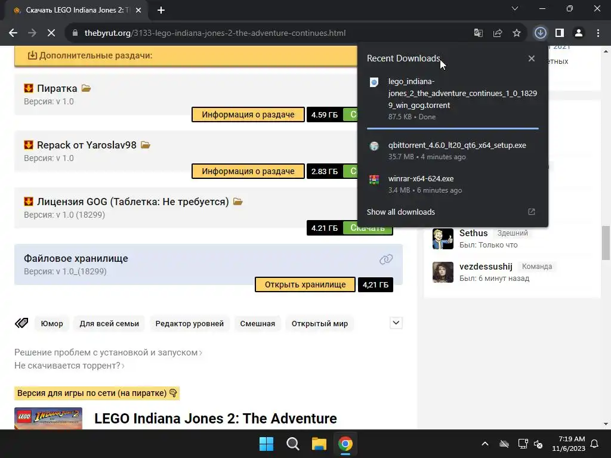Open the translate page icon
This screenshot has width=611, height=458.
click(478, 33)
